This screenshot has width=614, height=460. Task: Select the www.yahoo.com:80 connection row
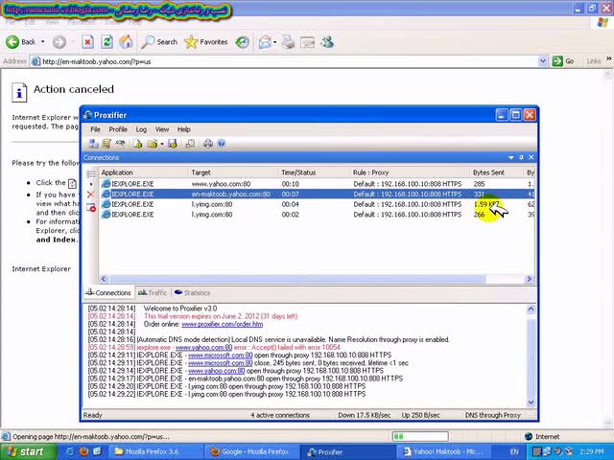[x=317, y=184]
